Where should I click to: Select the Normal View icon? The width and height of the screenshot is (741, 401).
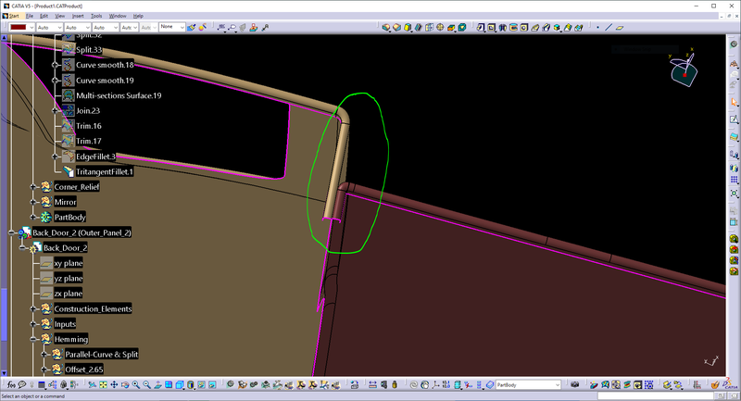[x=157, y=385]
